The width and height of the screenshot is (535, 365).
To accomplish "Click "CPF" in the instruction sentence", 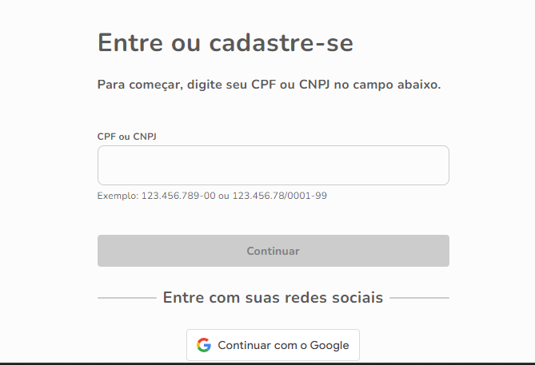I will [263, 84].
